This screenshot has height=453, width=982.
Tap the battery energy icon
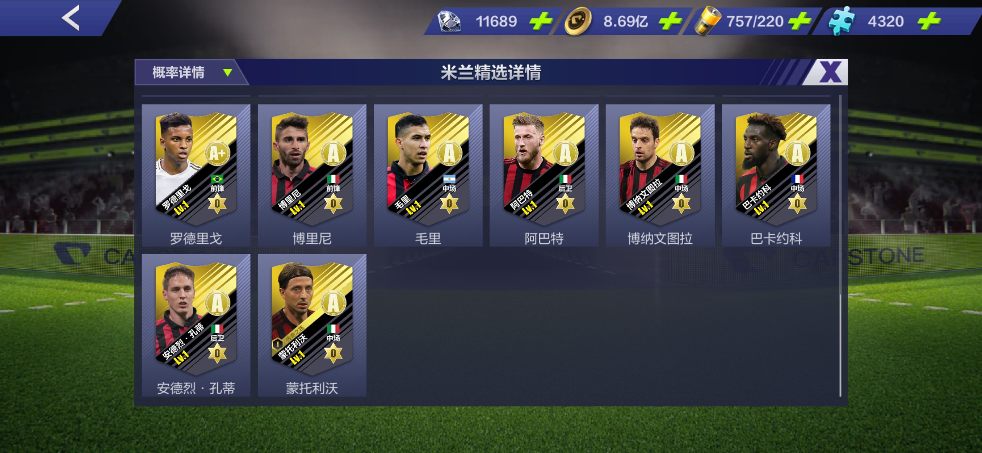[708, 21]
